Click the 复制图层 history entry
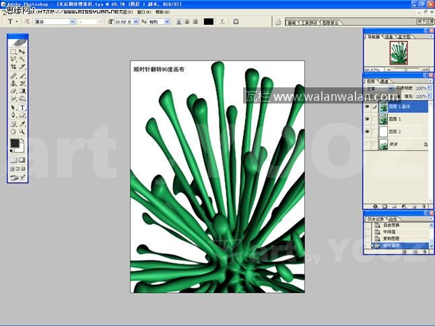The width and height of the screenshot is (435, 326). point(391,239)
